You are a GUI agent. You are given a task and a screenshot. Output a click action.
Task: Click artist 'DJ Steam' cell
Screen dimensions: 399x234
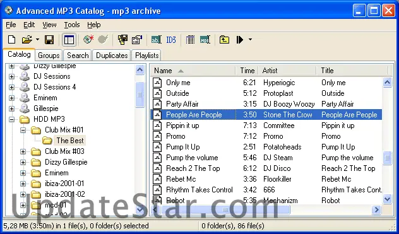point(278,158)
